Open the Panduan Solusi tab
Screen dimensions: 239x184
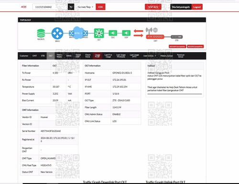click(x=181, y=56)
